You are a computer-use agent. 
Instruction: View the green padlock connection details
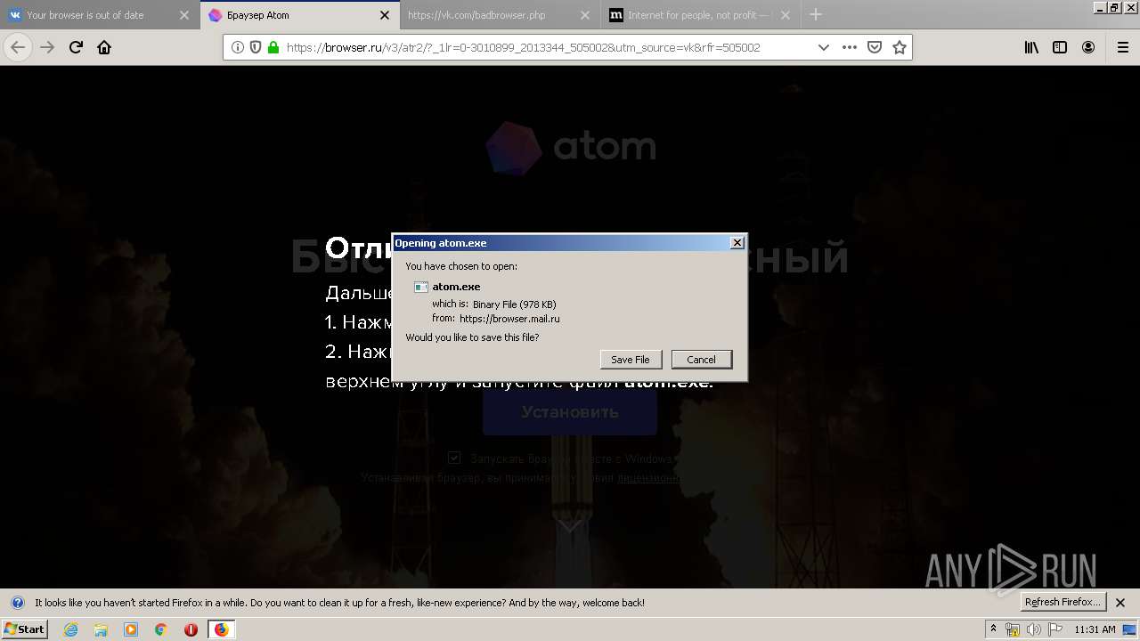tap(273, 47)
